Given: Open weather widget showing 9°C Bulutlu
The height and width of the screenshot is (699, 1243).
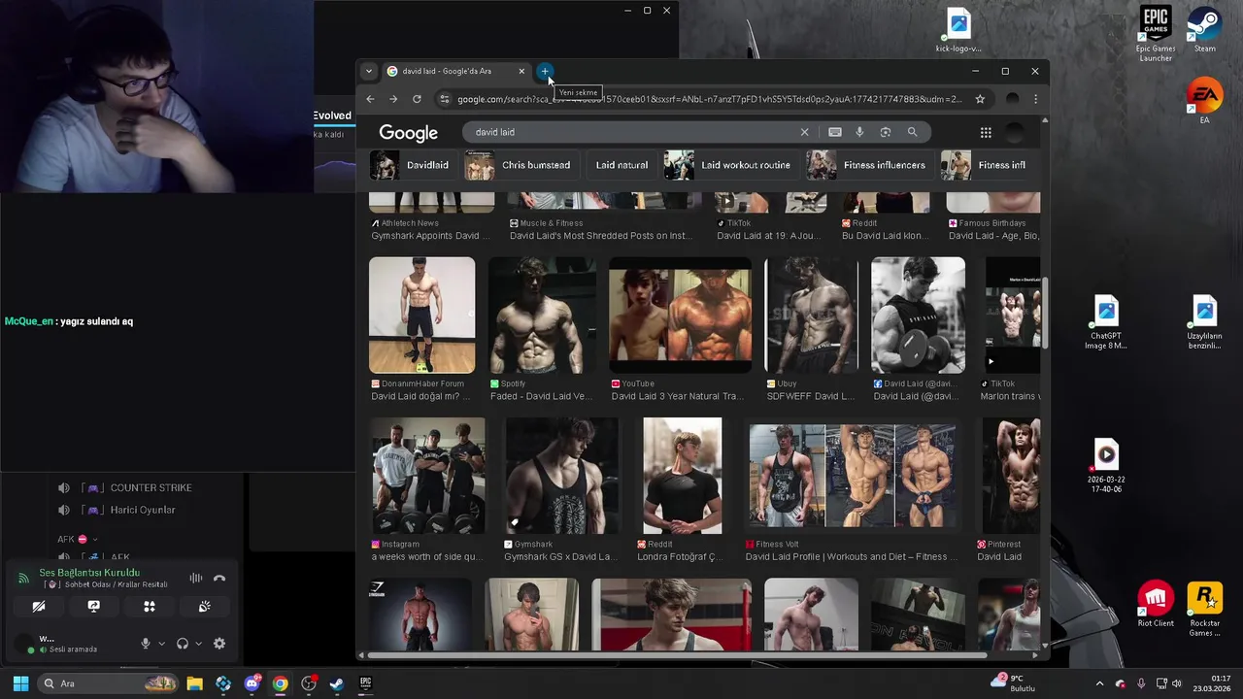Looking at the screenshot, I should click(1013, 683).
